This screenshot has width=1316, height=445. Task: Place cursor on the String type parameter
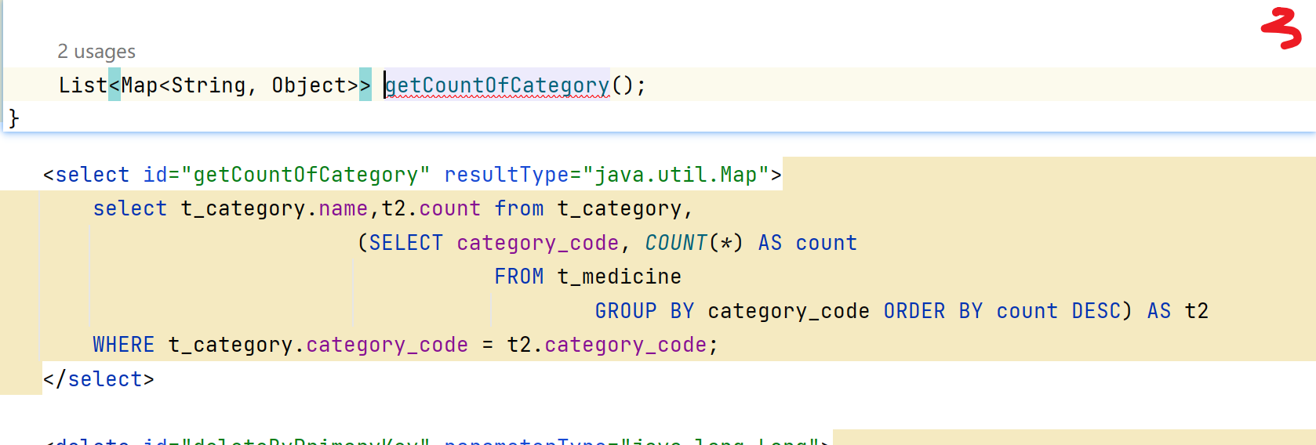pyautogui.click(x=208, y=85)
